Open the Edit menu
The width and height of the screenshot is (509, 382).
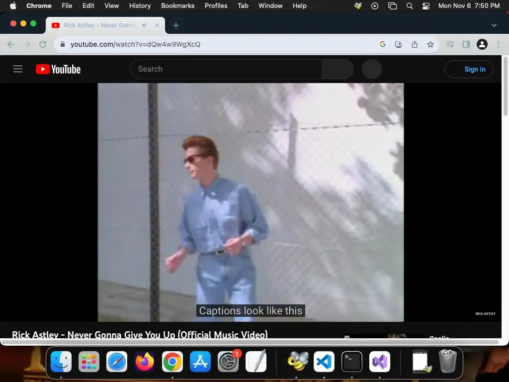point(88,5)
